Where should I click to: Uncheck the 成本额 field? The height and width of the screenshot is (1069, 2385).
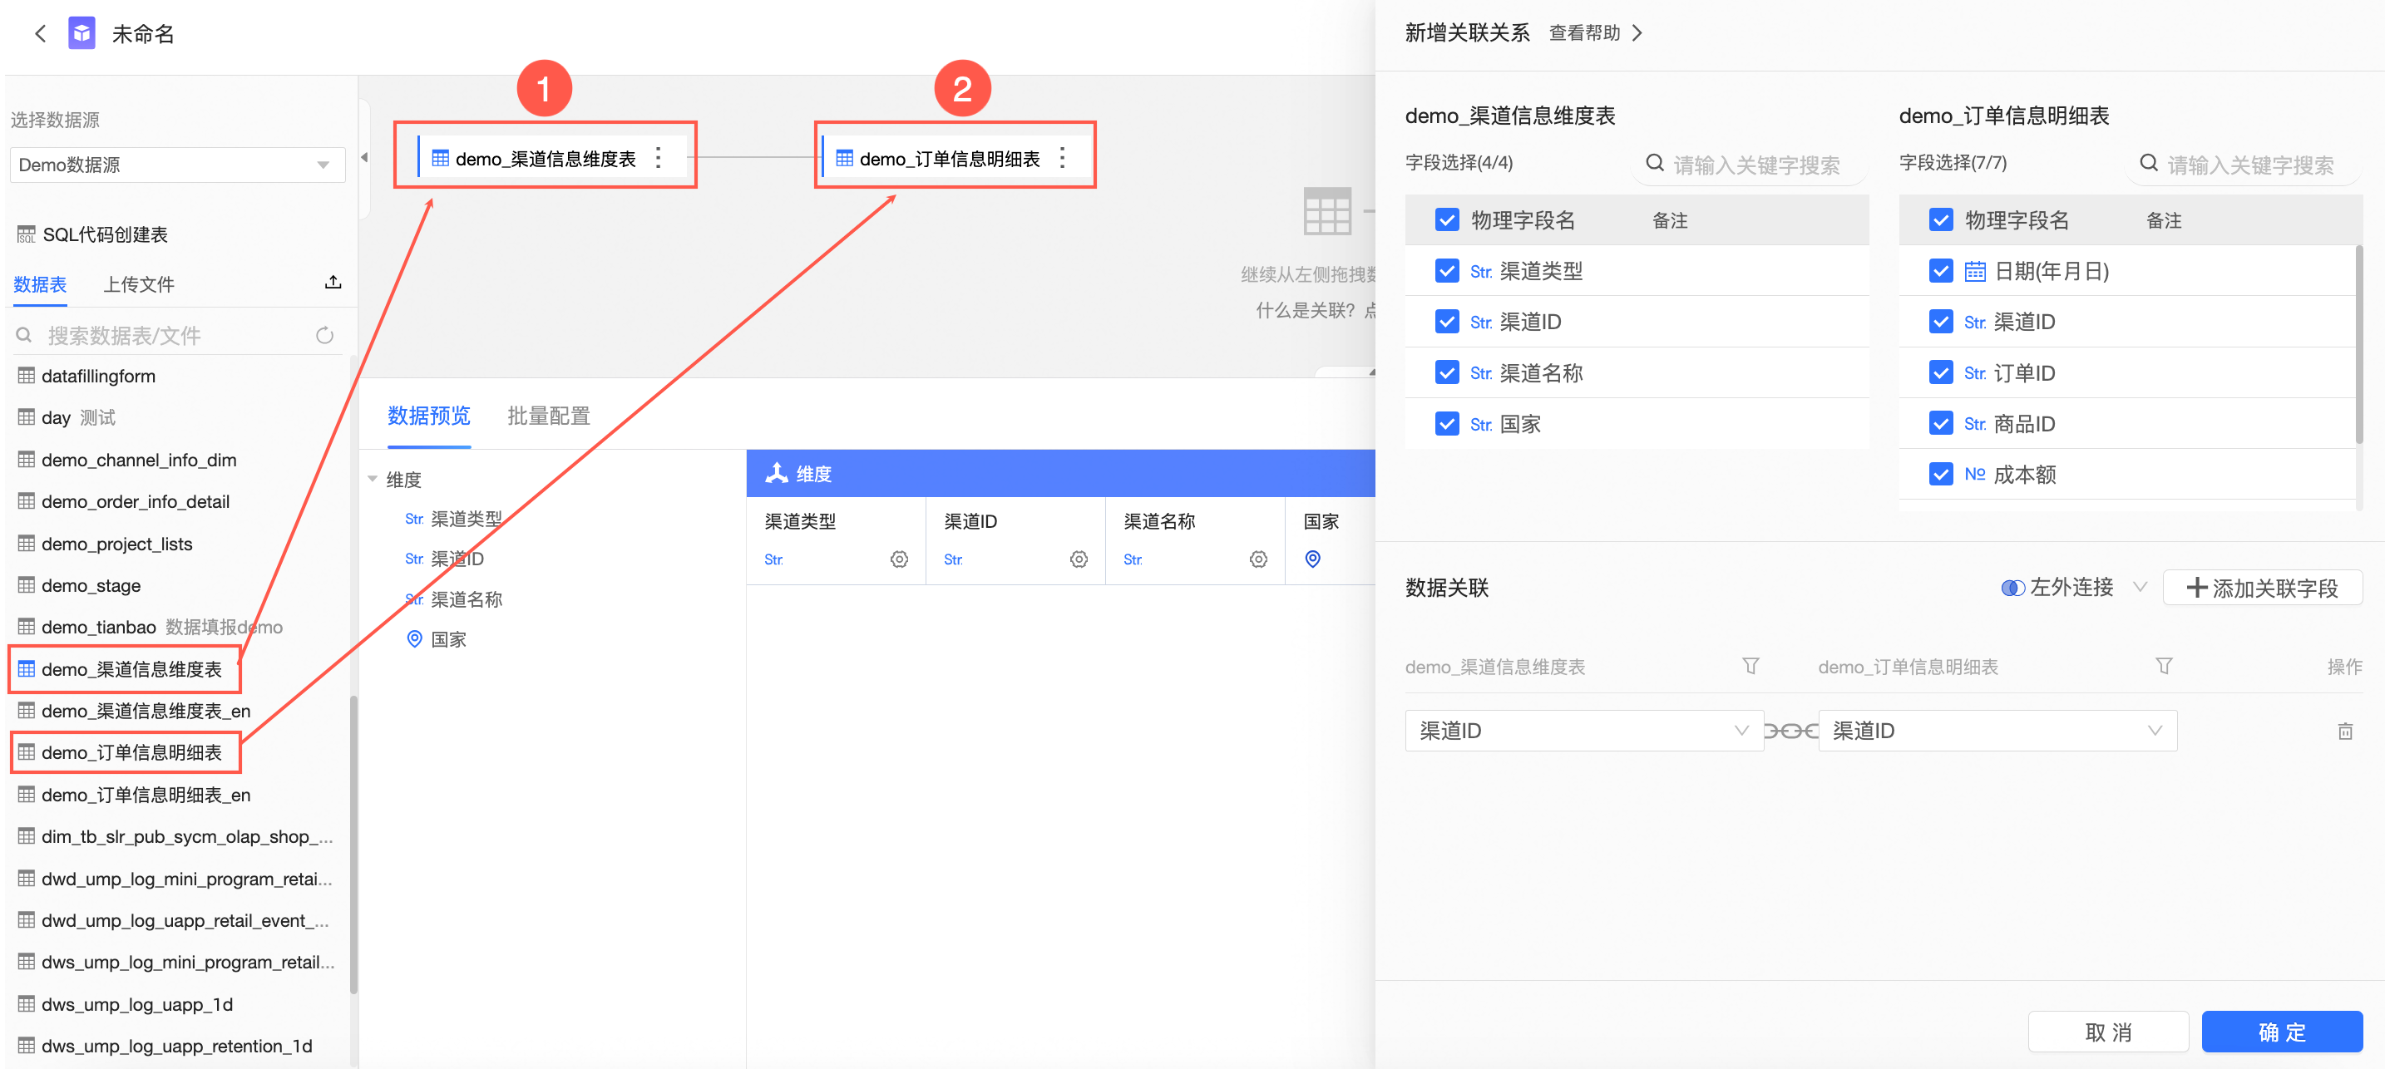click(x=1942, y=475)
